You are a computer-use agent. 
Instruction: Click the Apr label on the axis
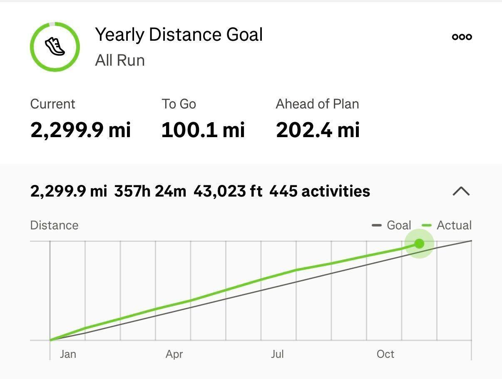click(x=174, y=354)
